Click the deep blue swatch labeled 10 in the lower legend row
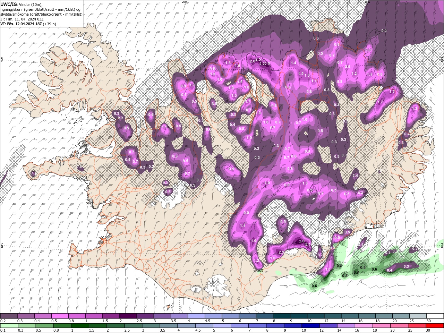444x333 pixels. click(310, 325)
